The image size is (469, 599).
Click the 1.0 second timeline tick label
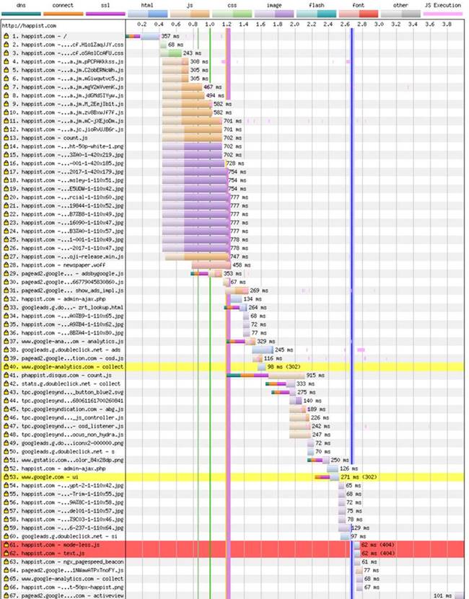click(209, 25)
